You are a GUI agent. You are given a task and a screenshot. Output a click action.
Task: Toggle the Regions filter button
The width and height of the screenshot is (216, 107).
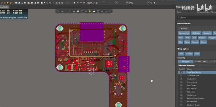202,38
